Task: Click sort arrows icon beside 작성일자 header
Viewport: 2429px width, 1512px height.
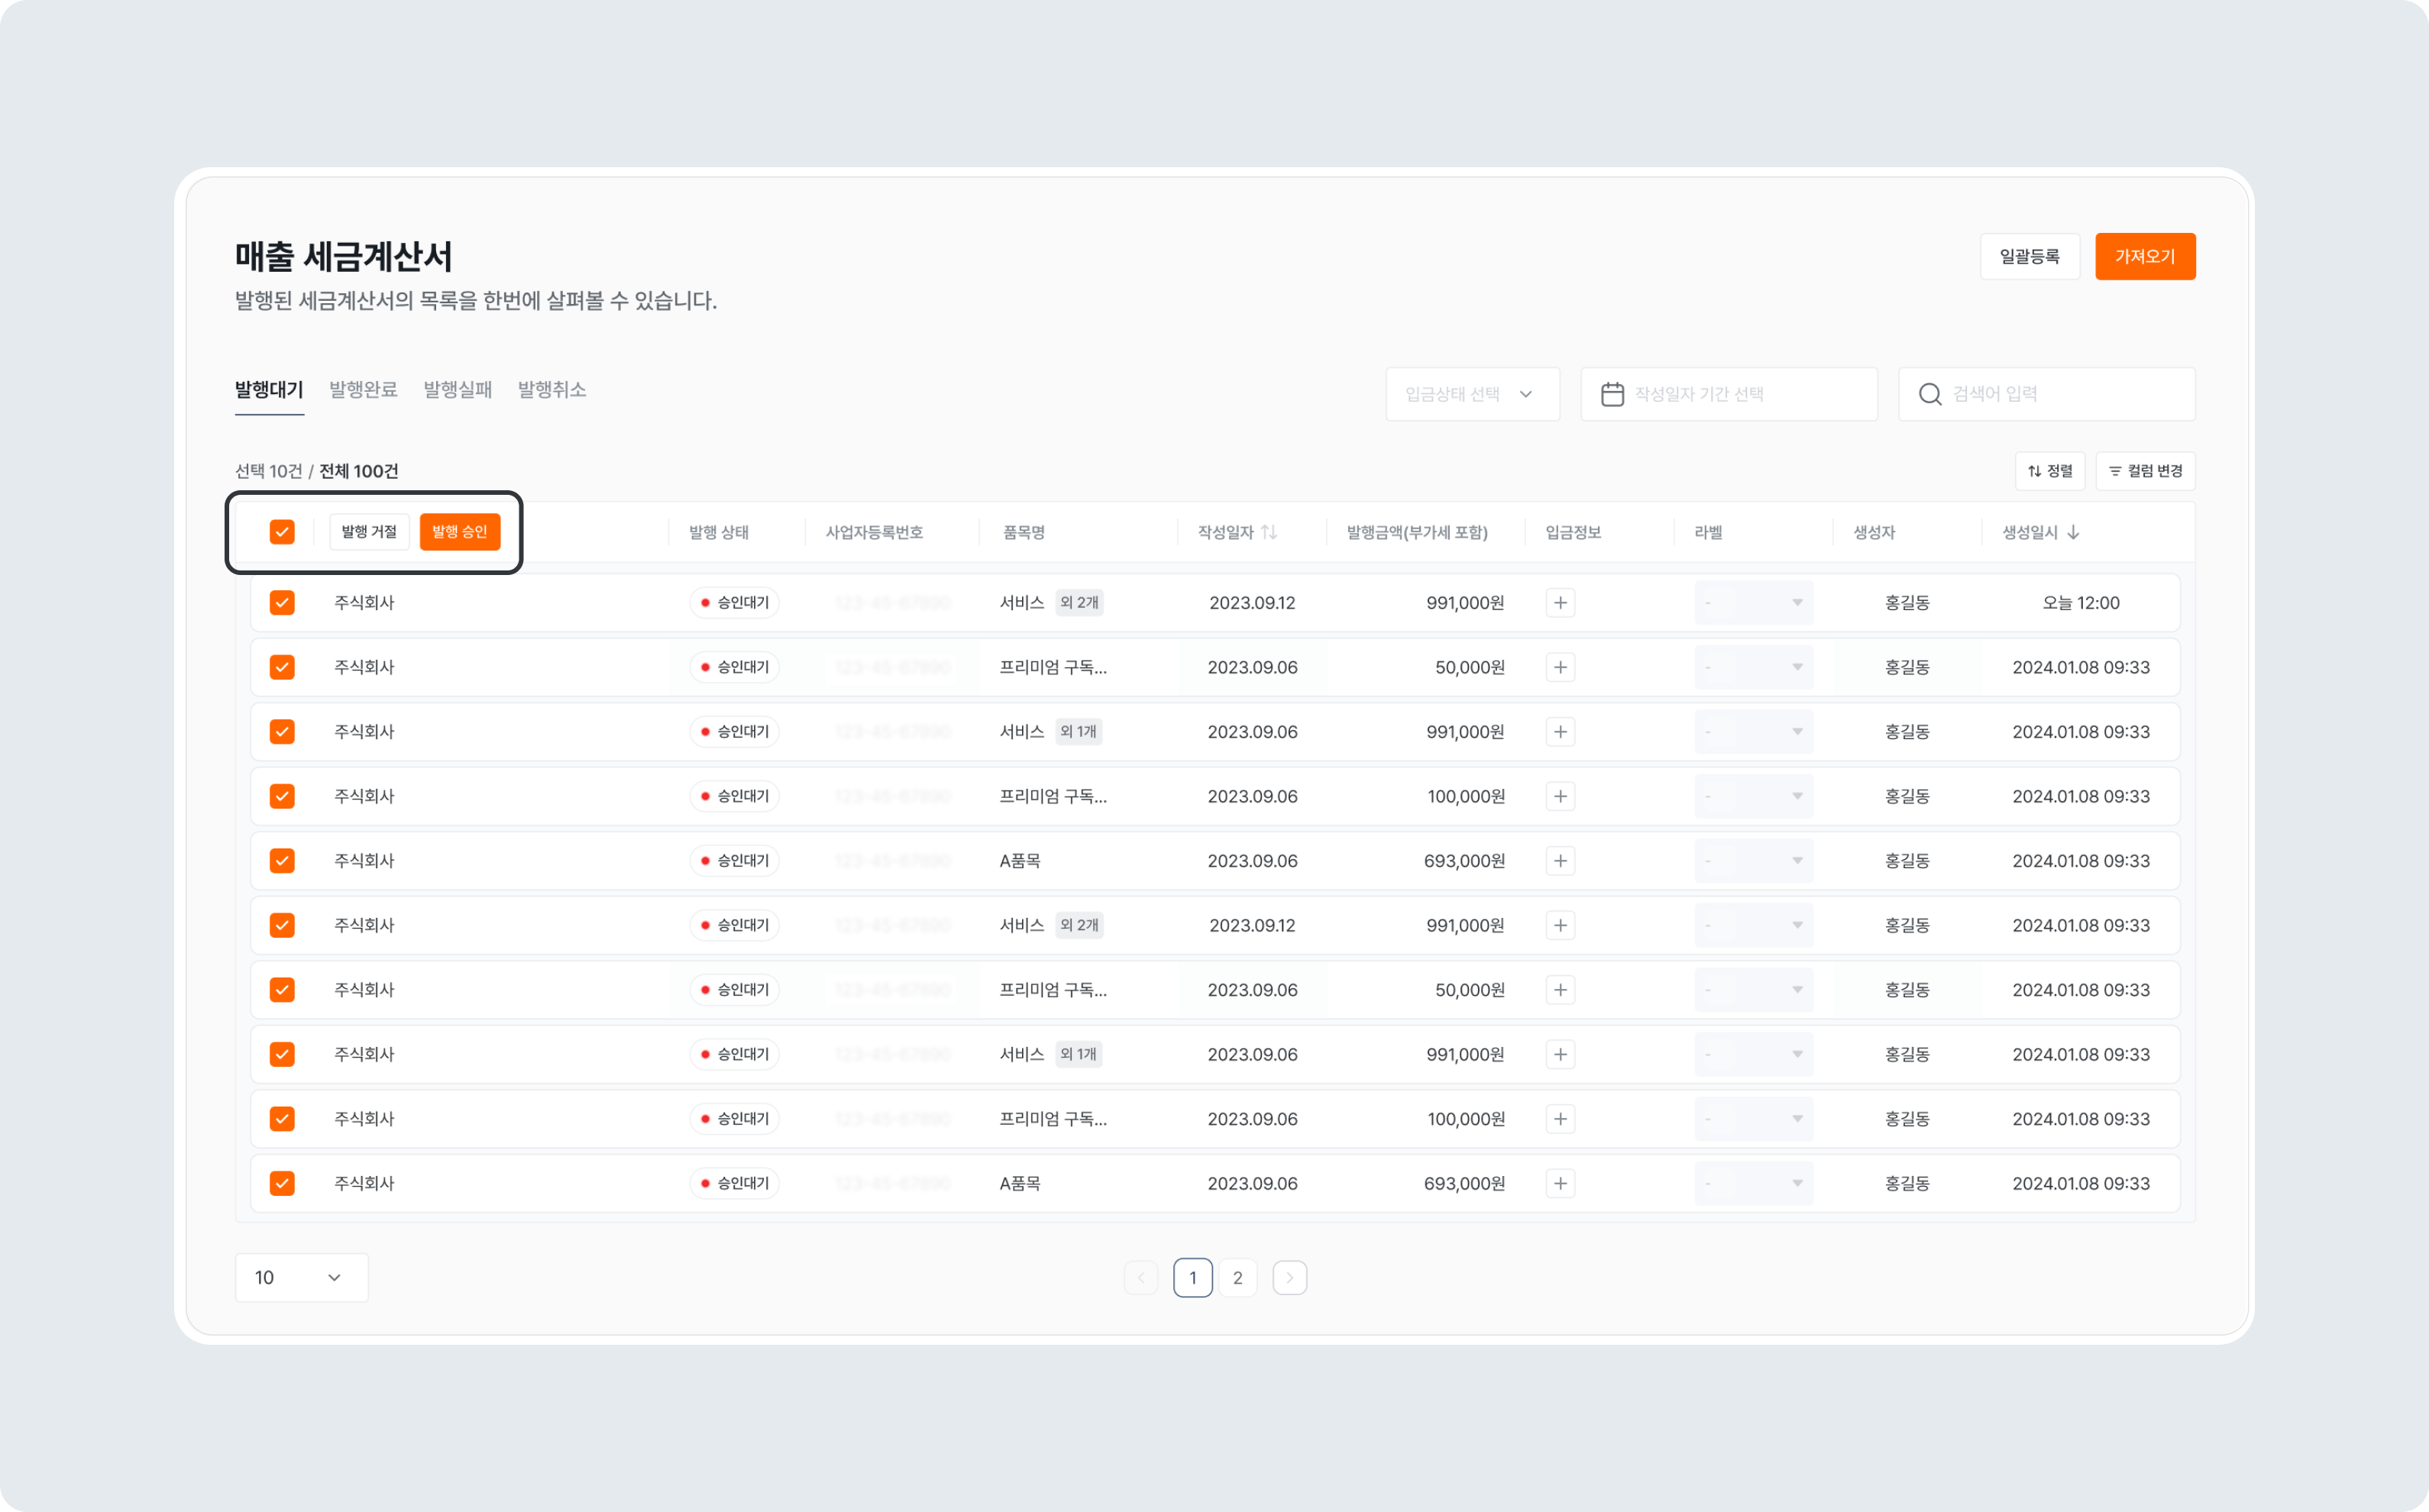Action: tap(1268, 532)
